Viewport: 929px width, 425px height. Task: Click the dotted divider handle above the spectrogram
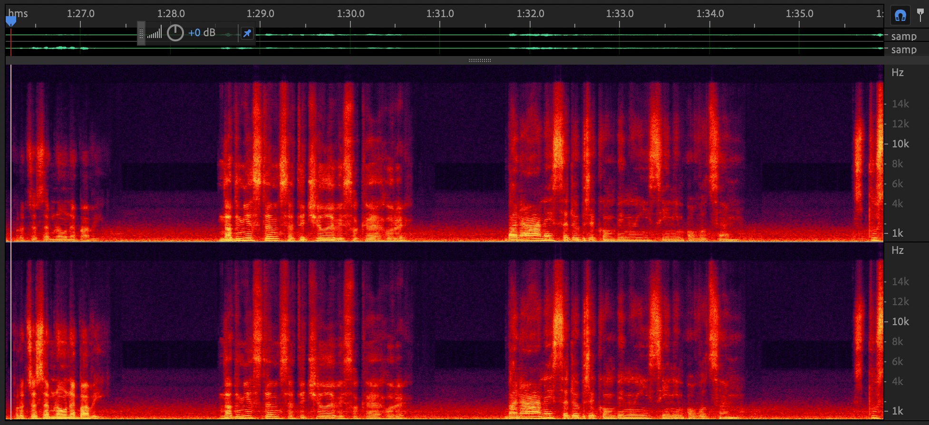pyautogui.click(x=479, y=60)
